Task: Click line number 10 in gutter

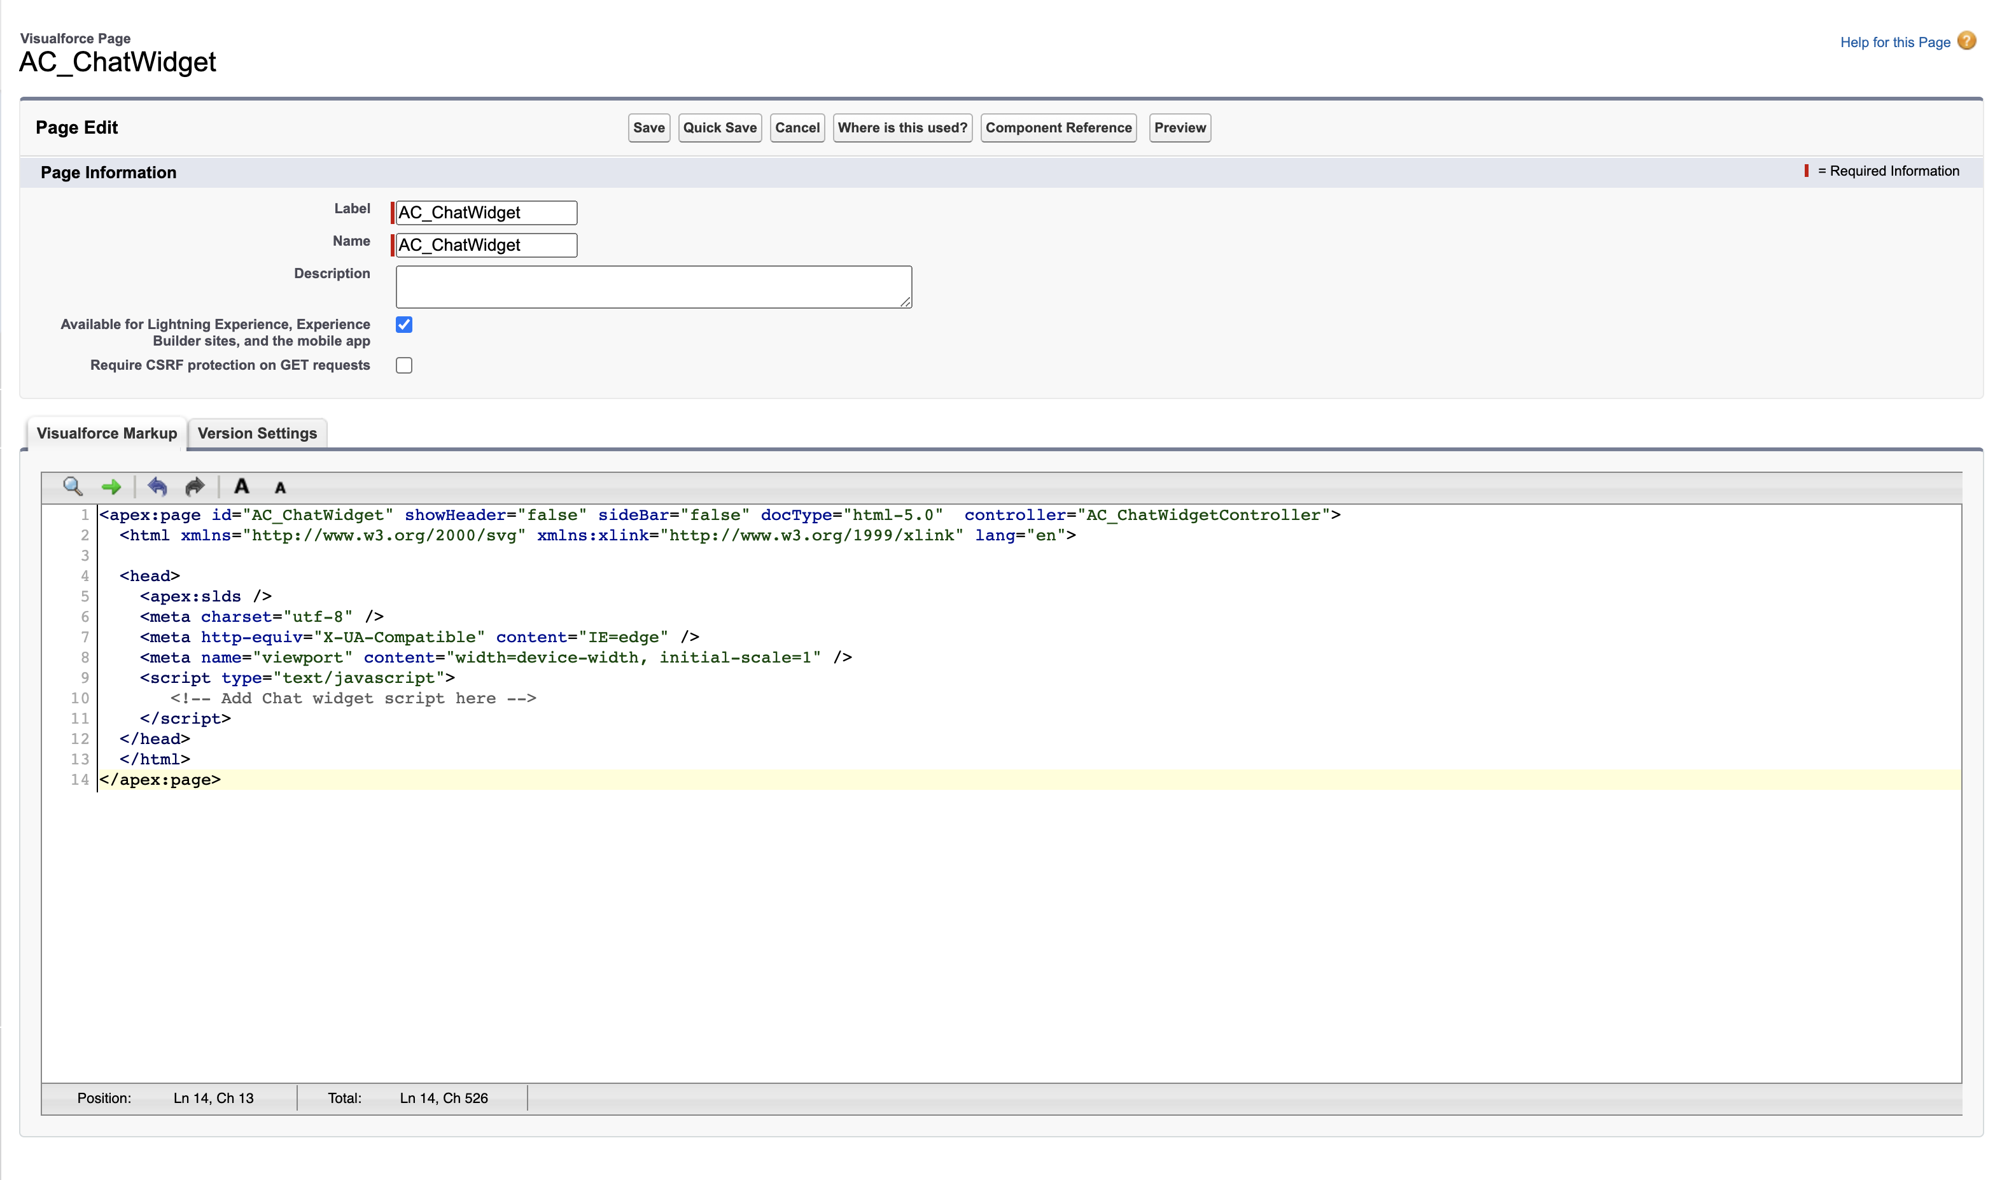Action: tap(80, 698)
